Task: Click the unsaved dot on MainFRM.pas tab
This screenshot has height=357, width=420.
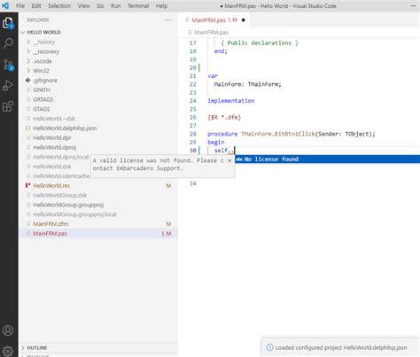Action: 244,20
